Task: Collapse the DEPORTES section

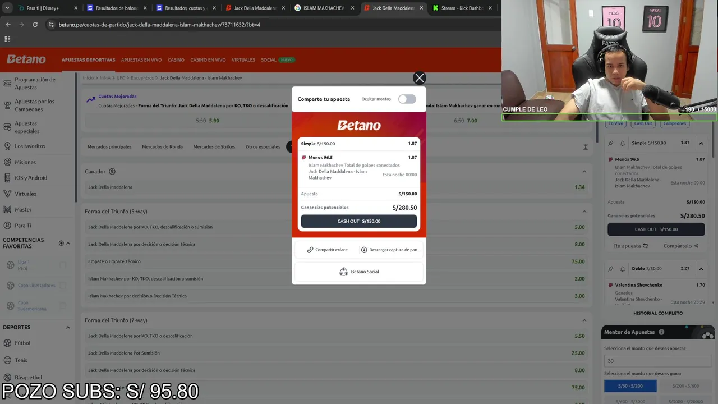Action: (x=68, y=327)
